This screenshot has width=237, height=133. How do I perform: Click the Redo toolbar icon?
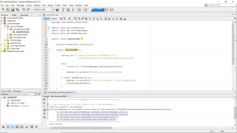click(x=28, y=10)
